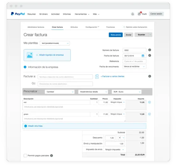The image size is (176, 165).
Task: Switch to the Administrar facturas tab
Action: click(36, 27)
